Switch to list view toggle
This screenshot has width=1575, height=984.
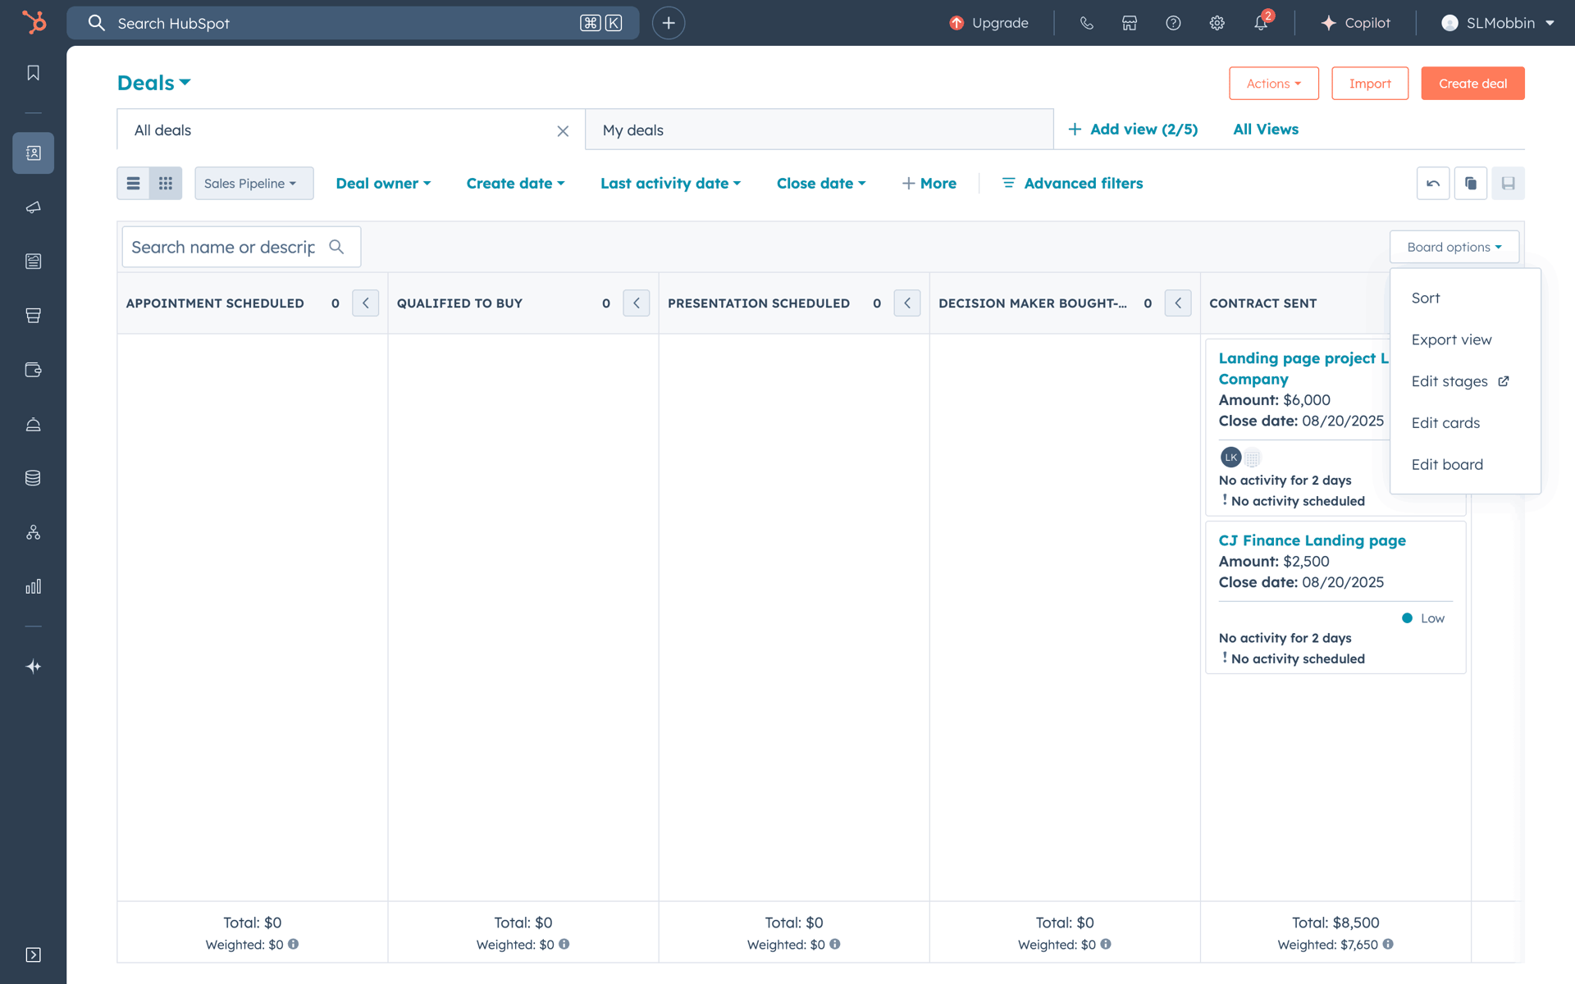pyautogui.click(x=133, y=184)
